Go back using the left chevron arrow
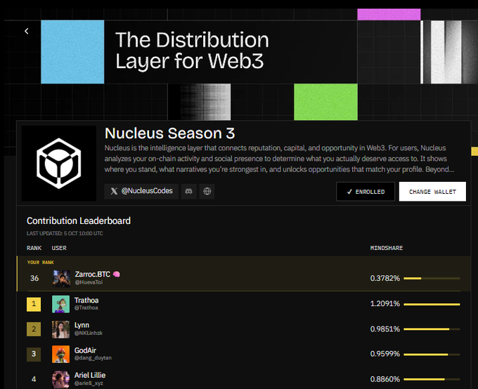The height and width of the screenshot is (389, 478). click(x=27, y=31)
